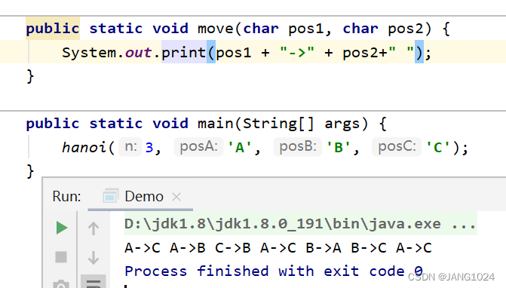Click the 'B' character literal

pyautogui.click(x=339, y=147)
